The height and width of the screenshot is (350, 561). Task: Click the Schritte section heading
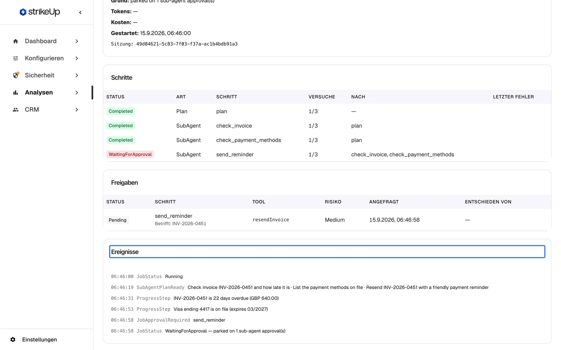coord(122,77)
